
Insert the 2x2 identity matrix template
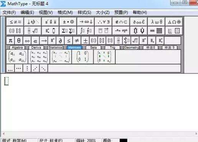coord(82,57)
